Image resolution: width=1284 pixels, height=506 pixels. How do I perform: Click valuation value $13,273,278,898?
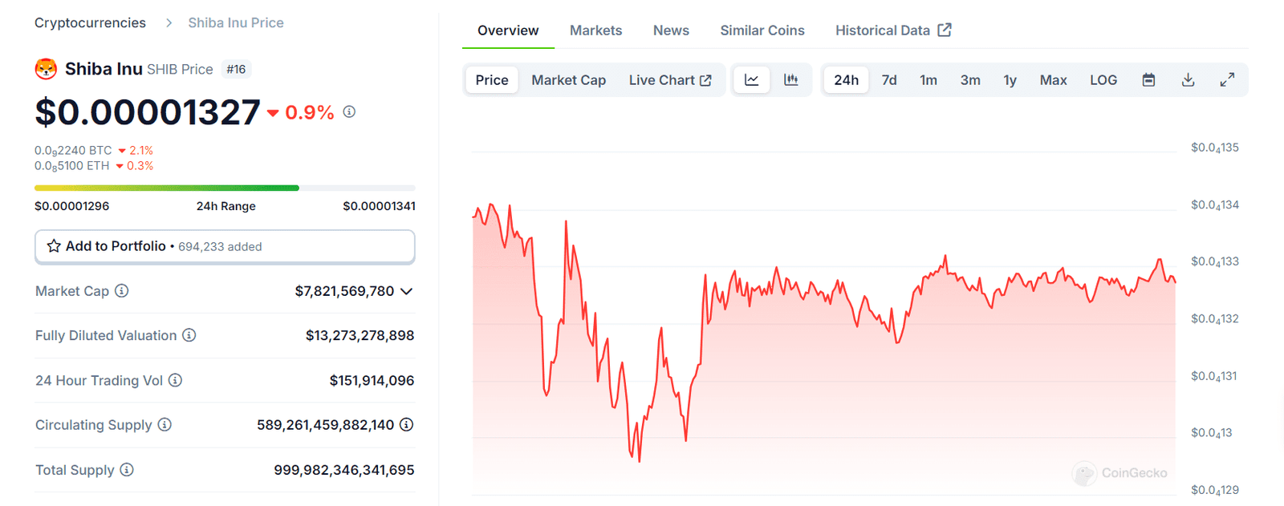point(360,335)
